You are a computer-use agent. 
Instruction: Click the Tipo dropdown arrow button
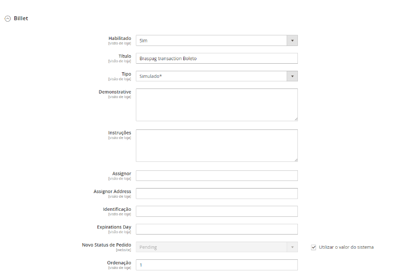tap(292, 76)
